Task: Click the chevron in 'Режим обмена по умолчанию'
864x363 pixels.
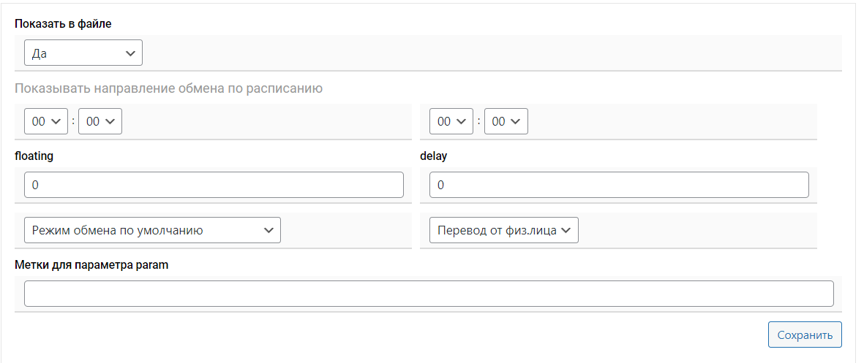Action: click(268, 230)
